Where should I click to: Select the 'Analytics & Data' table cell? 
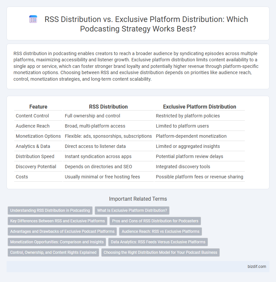pyautogui.click(x=38, y=146)
